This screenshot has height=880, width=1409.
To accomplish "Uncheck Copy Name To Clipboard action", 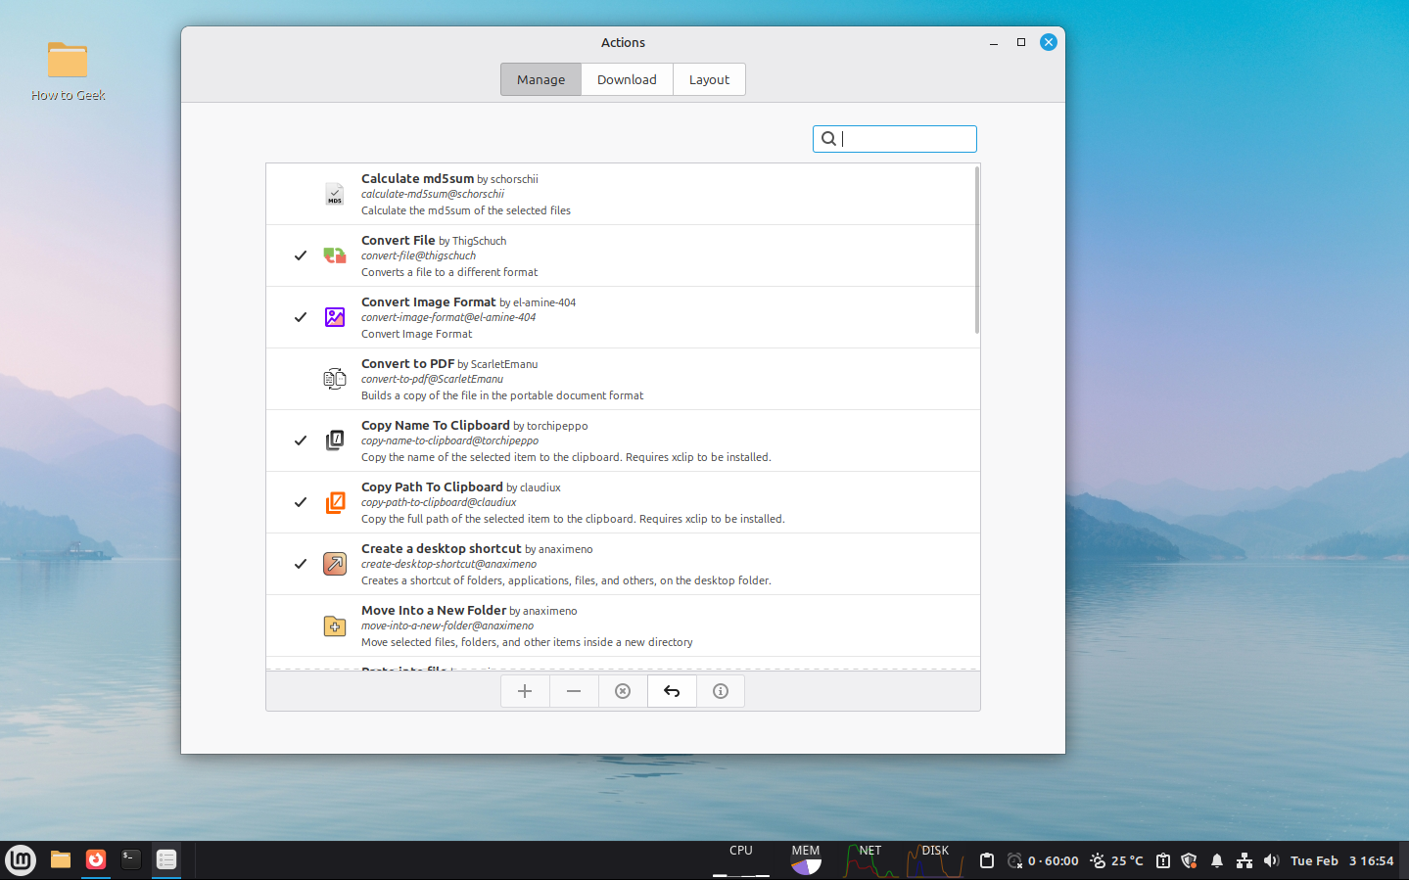I will [x=301, y=440].
